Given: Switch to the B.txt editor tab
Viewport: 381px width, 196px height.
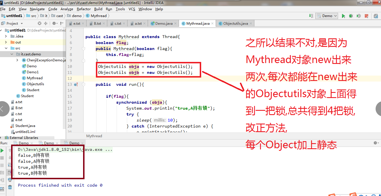Looking at the screenshot, I should click(x=96, y=24).
